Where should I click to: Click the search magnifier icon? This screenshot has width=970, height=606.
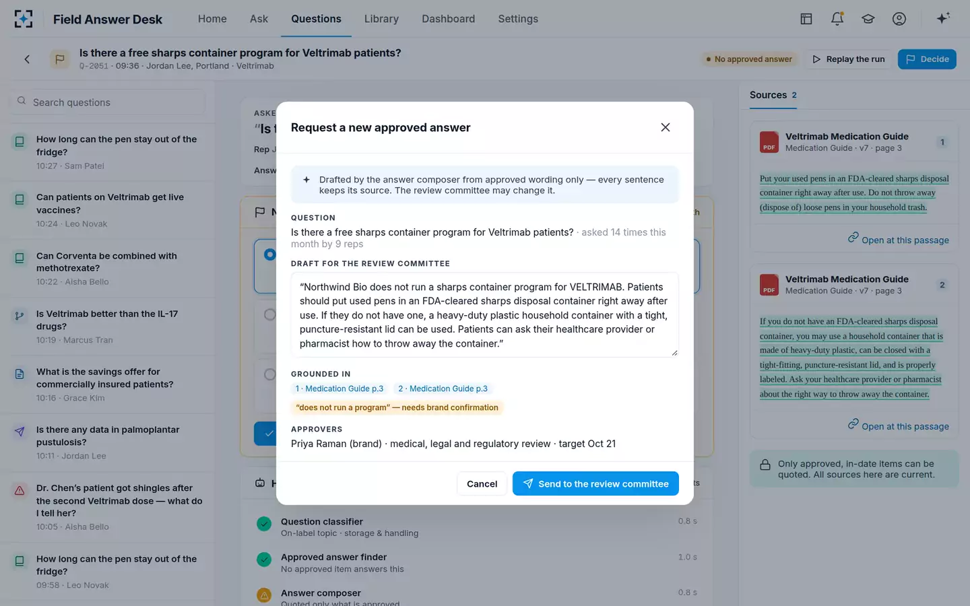(22, 101)
